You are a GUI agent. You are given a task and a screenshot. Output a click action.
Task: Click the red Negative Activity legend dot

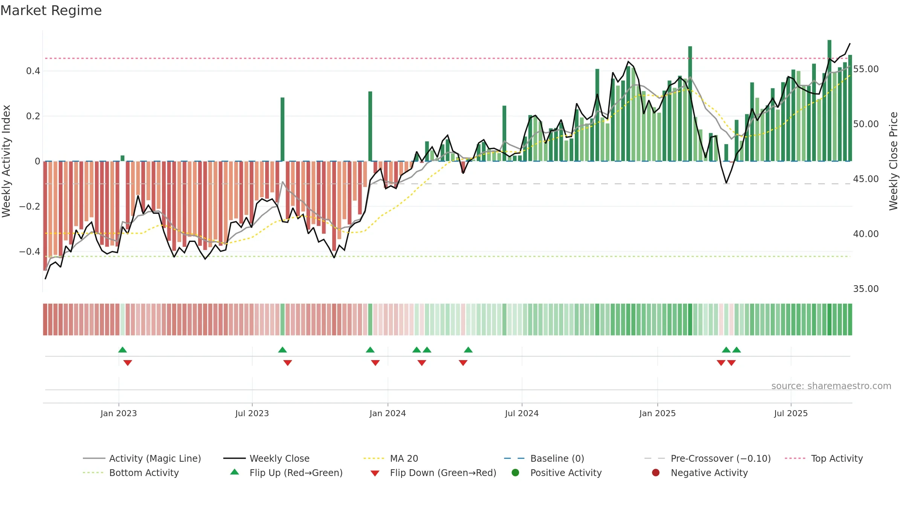click(656, 473)
